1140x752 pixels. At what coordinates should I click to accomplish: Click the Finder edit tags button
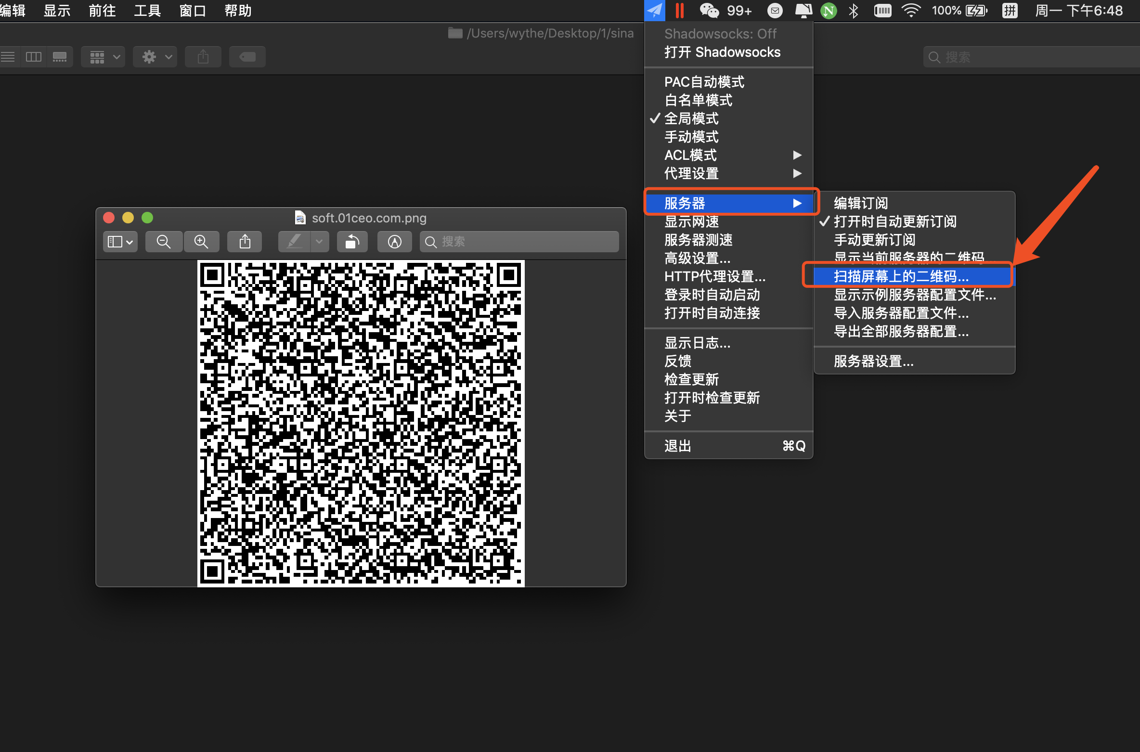(247, 57)
